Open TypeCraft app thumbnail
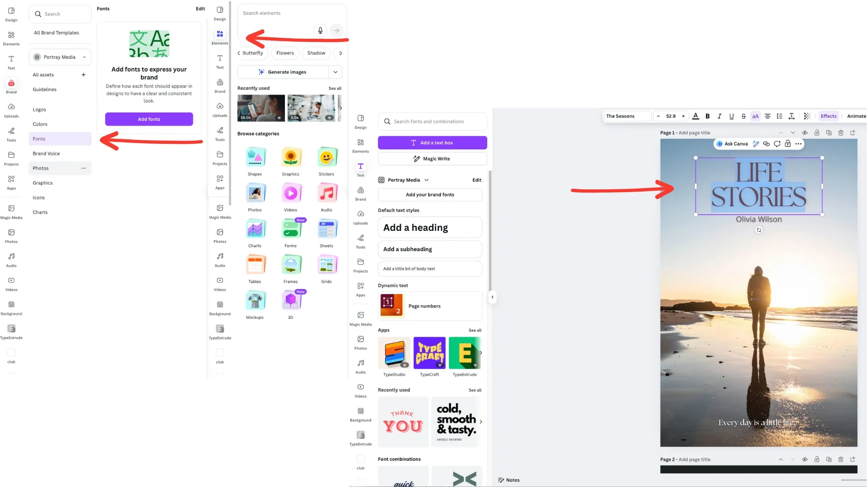This screenshot has height=487, width=867. click(x=429, y=353)
